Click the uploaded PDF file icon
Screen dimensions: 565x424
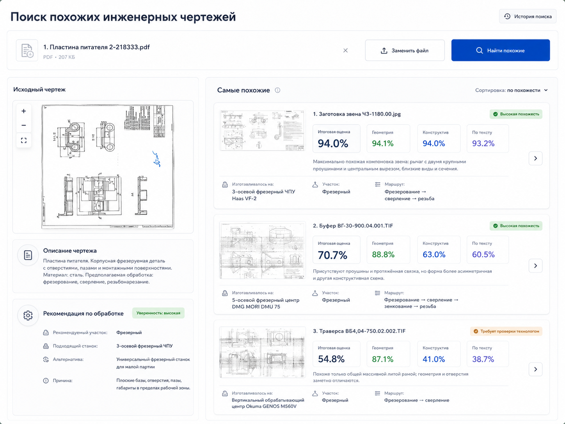[x=27, y=50]
